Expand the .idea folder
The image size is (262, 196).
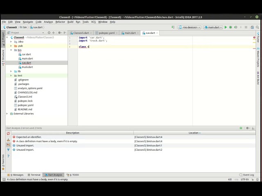(11, 42)
